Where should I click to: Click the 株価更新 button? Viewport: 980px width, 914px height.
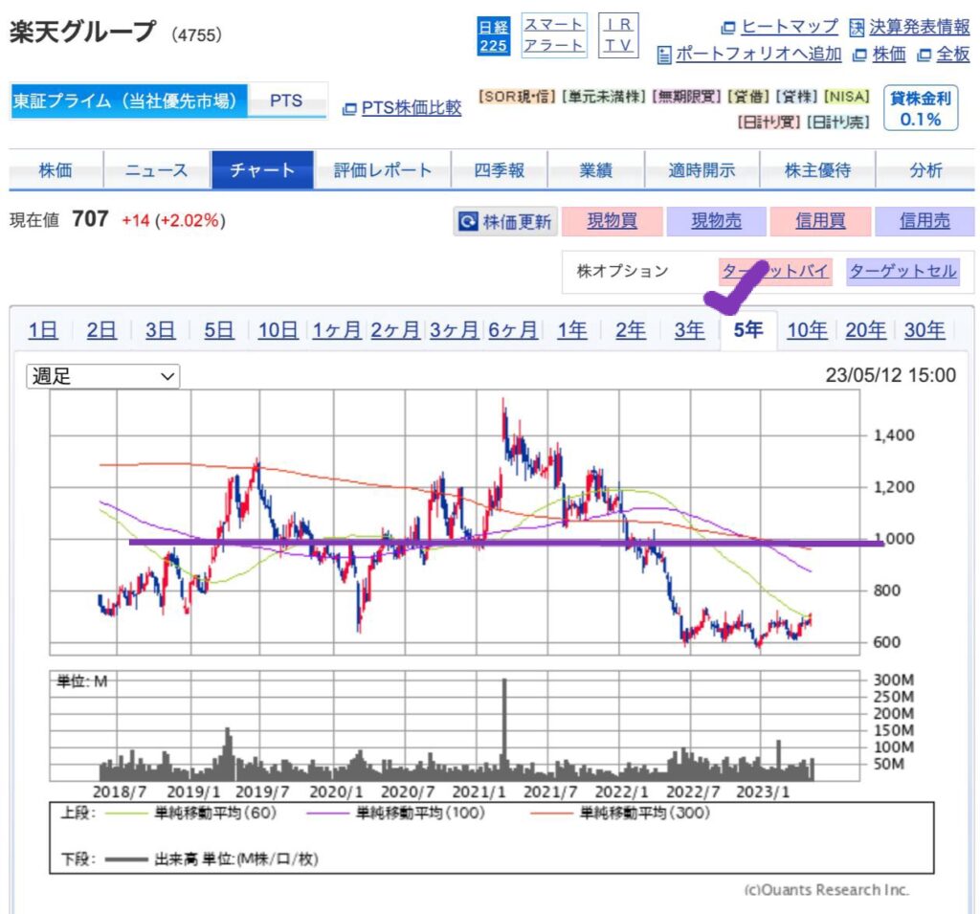505,221
